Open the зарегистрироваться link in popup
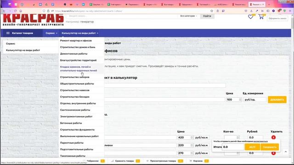294x165 pixels. [260, 142]
